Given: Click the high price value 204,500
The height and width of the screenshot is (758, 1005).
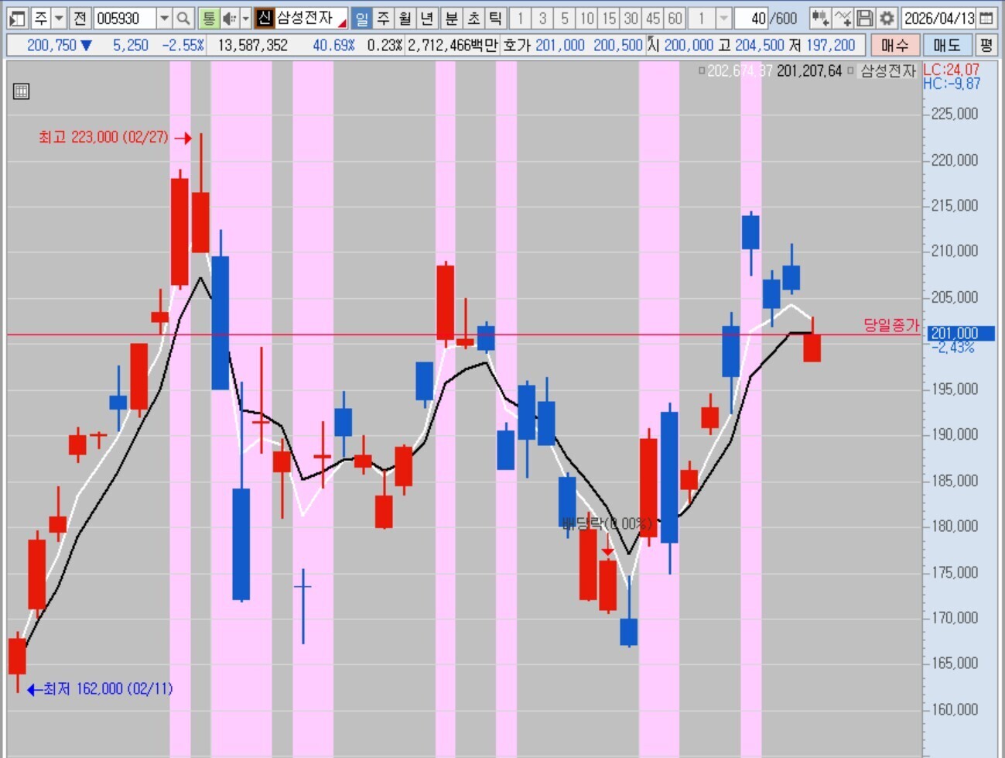Looking at the screenshot, I should 759,46.
